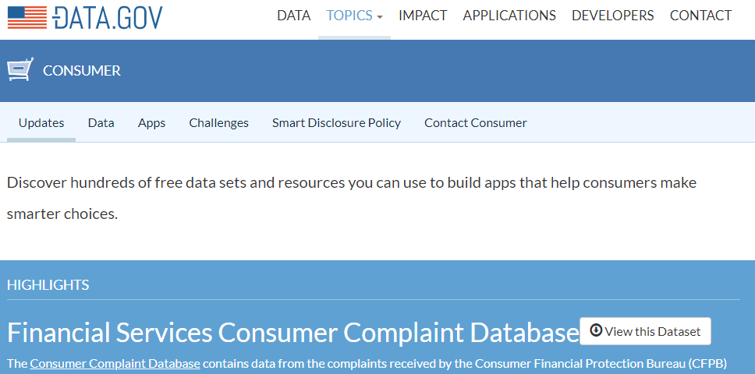Click the View this Dataset button
Screen dimensions: 755x374
(645, 331)
